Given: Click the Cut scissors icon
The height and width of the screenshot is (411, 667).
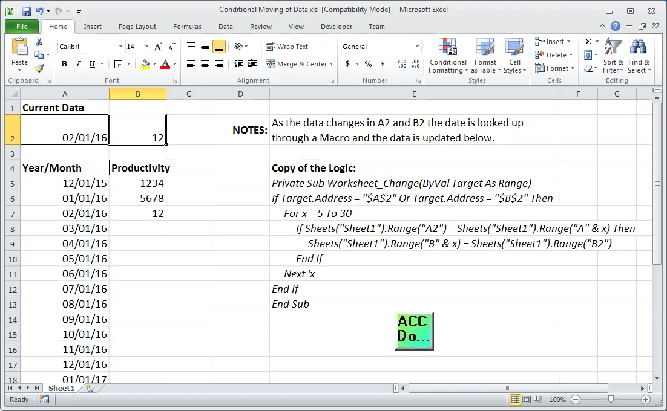Looking at the screenshot, I should coord(39,42).
